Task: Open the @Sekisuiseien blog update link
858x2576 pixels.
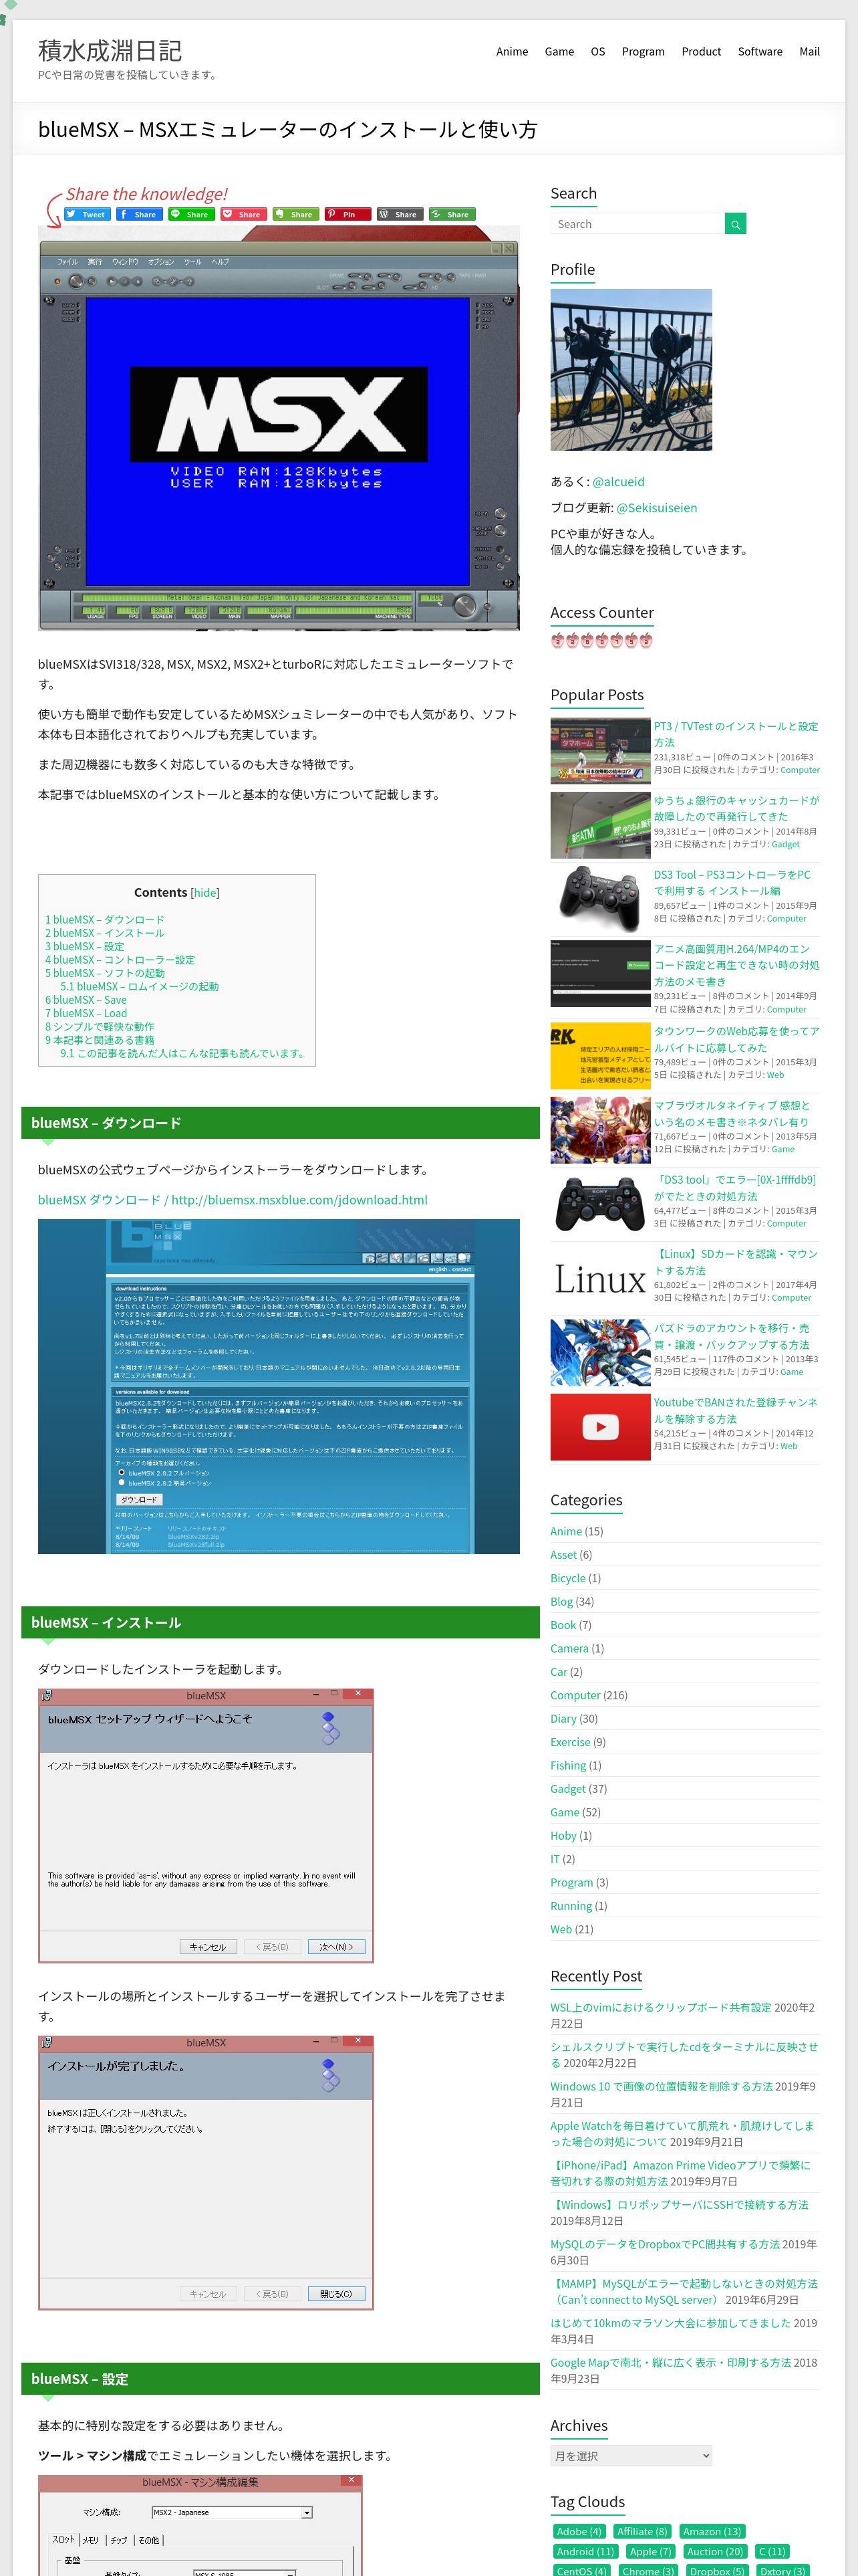Action: tap(658, 508)
